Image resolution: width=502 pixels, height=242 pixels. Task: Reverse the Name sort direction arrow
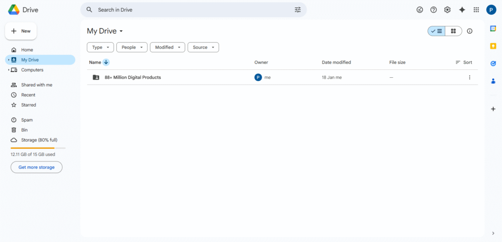[x=106, y=63]
